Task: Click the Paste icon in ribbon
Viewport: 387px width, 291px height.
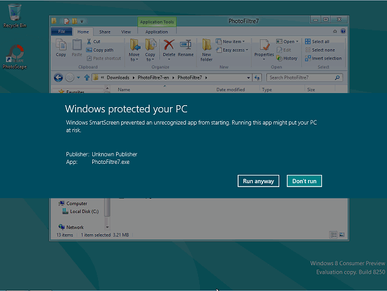Action: (x=77, y=48)
